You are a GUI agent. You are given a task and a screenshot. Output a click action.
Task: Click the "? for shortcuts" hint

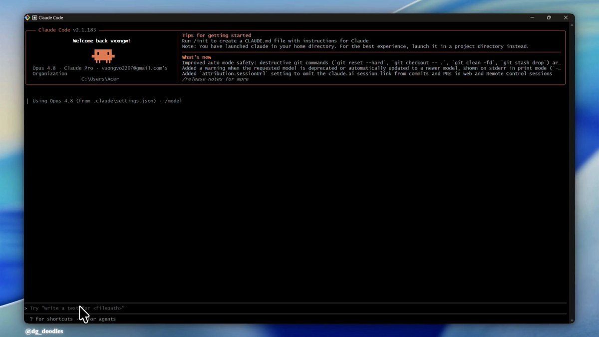click(x=51, y=319)
